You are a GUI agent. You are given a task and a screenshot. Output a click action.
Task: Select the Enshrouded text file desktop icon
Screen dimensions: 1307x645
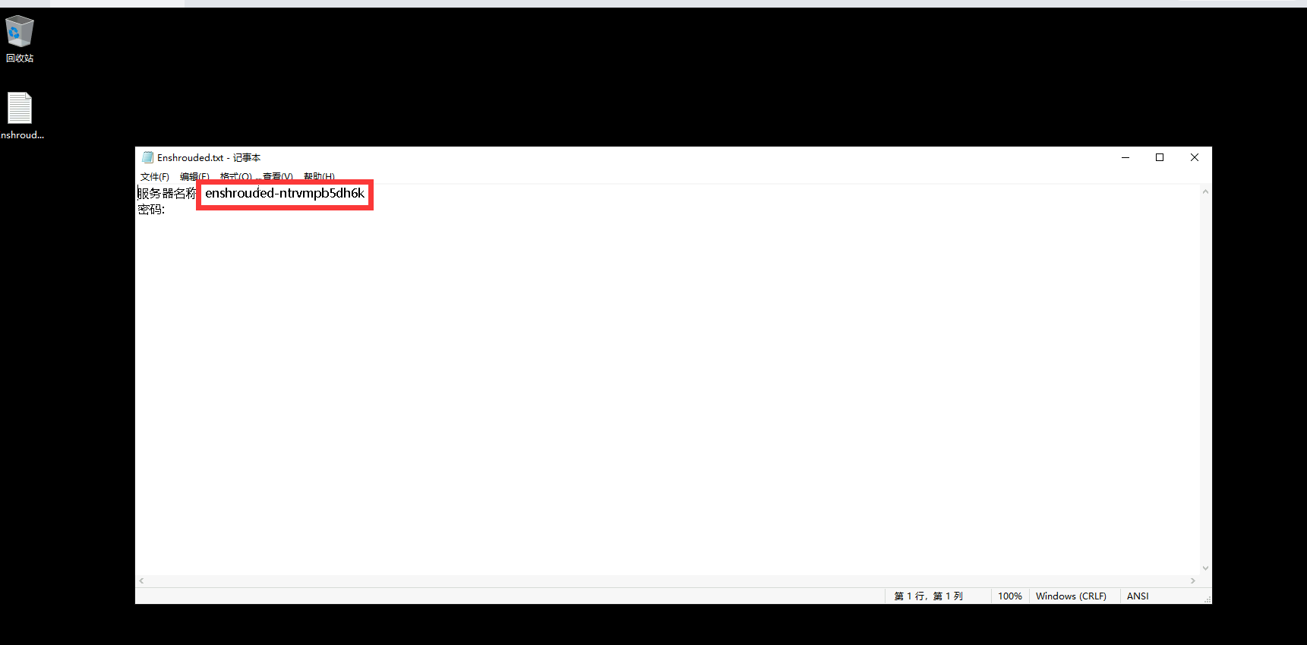pyautogui.click(x=21, y=115)
